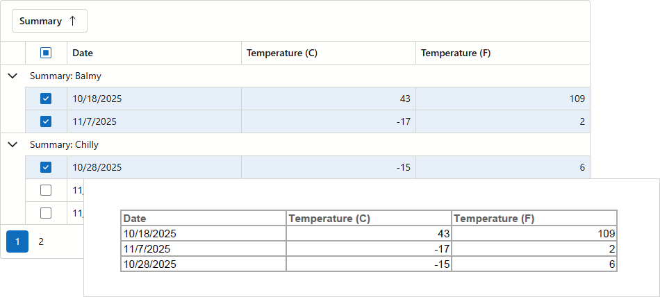Select the -15 cell in the Chilly group
The height and width of the screenshot is (297, 660).
click(403, 167)
